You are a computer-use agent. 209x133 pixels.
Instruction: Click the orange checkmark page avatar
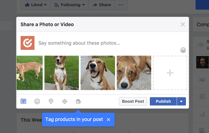tap(27, 43)
